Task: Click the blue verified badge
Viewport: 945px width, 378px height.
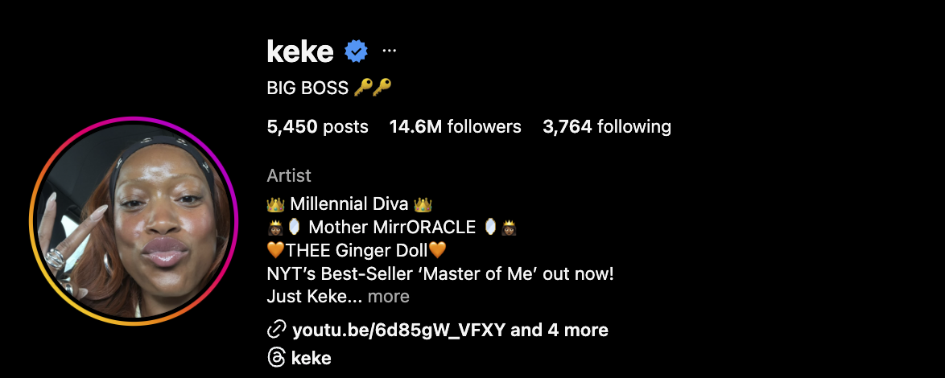Action: pos(356,52)
